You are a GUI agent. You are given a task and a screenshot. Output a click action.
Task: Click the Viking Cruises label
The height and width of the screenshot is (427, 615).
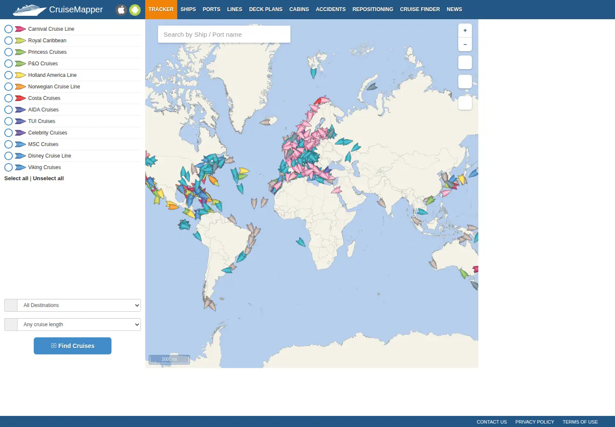tap(44, 167)
